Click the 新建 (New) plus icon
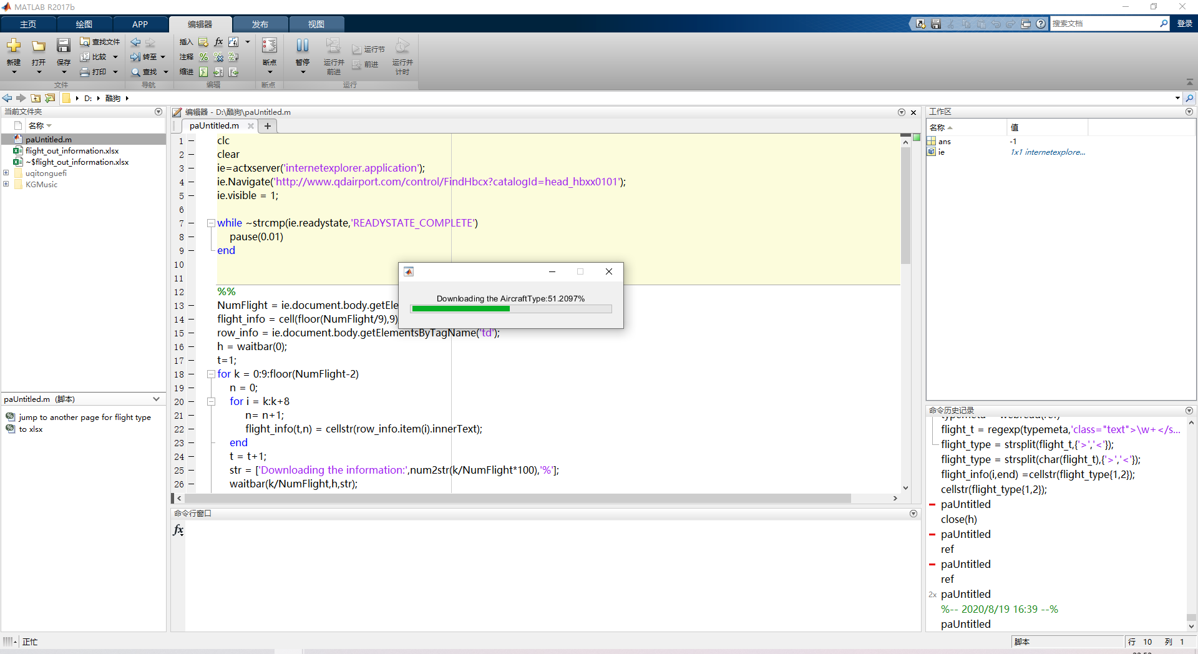The image size is (1198, 654). [x=14, y=46]
